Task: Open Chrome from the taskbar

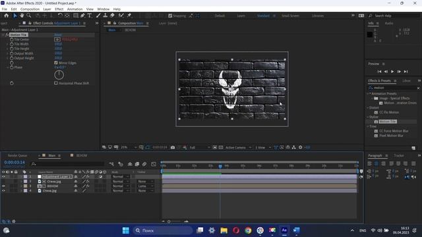Action: pyautogui.click(x=248, y=230)
